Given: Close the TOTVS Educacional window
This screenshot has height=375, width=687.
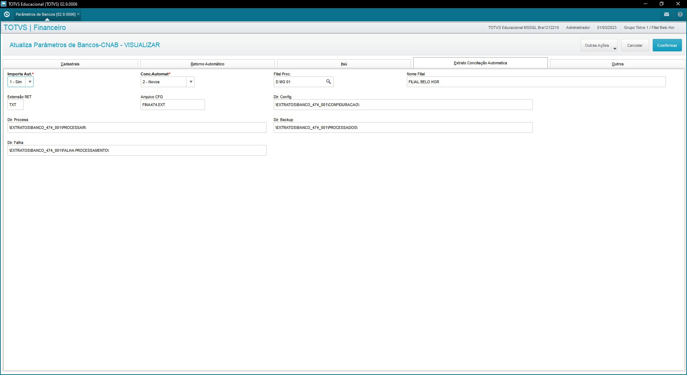Looking at the screenshot, I should (678, 4).
